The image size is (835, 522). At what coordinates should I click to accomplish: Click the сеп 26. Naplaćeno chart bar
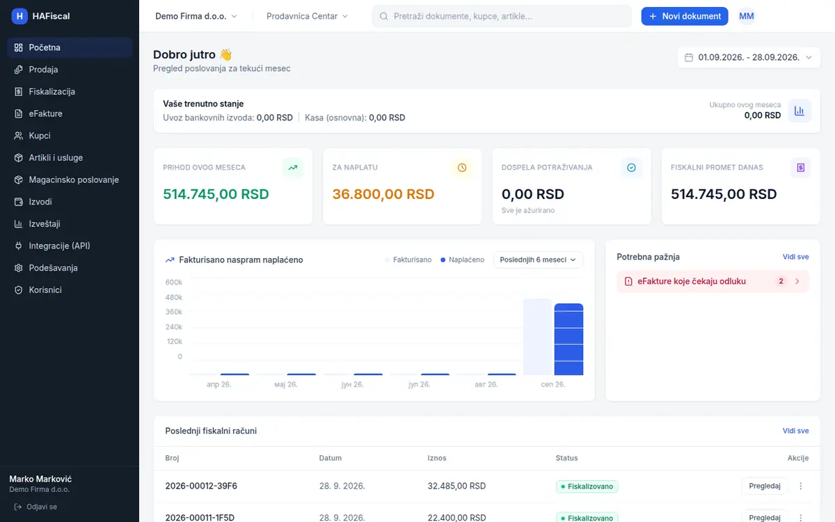(568, 339)
